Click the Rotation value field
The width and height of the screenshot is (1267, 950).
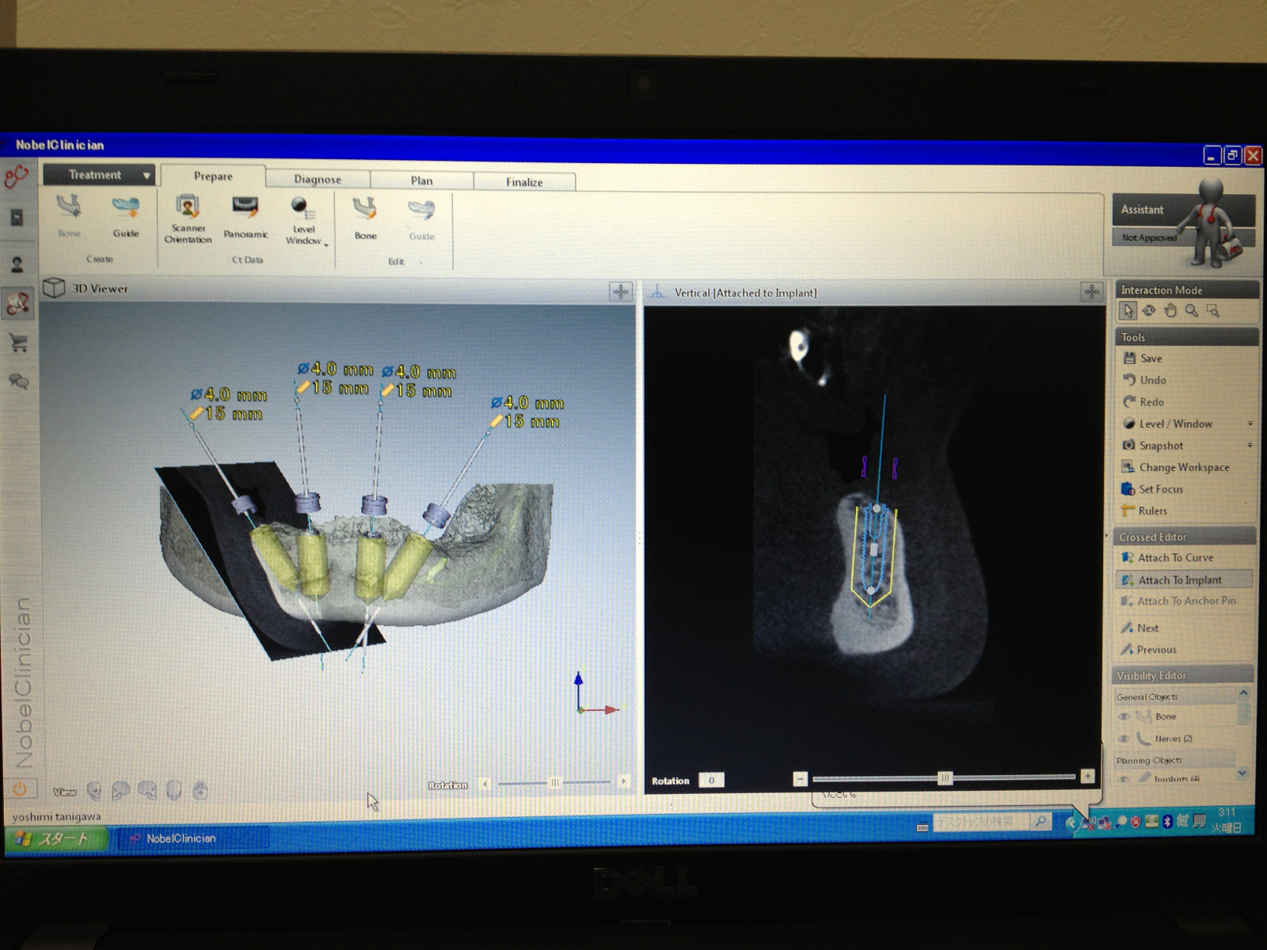tap(711, 780)
